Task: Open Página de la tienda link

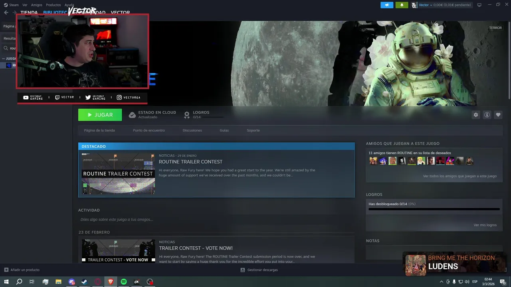Action: (x=99, y=130)
